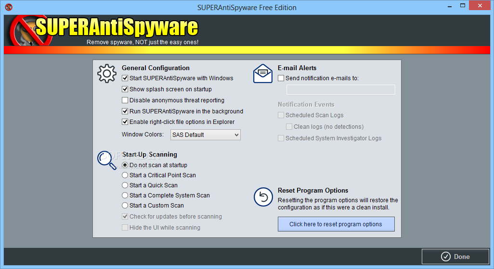Viewport: 494px width, 269px height.
Task: Click the E-mail Alerts envelope icon
Action: [x=263, y=73]
